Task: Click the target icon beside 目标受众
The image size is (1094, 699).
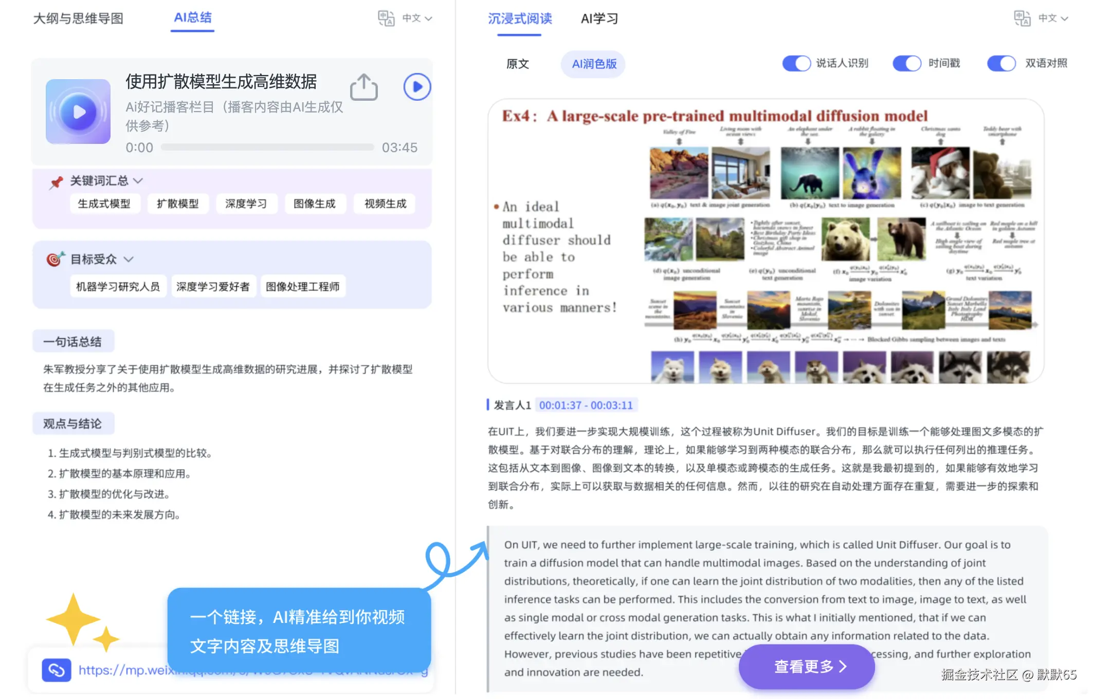Action: click(x=55, y=259)
